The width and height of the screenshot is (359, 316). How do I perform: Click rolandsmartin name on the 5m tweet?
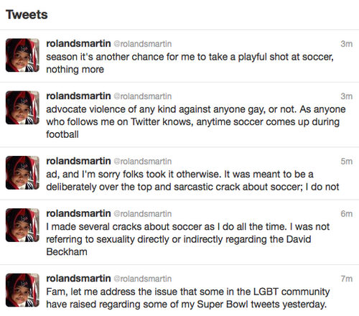pyautogui.click(x=78, y=161)
